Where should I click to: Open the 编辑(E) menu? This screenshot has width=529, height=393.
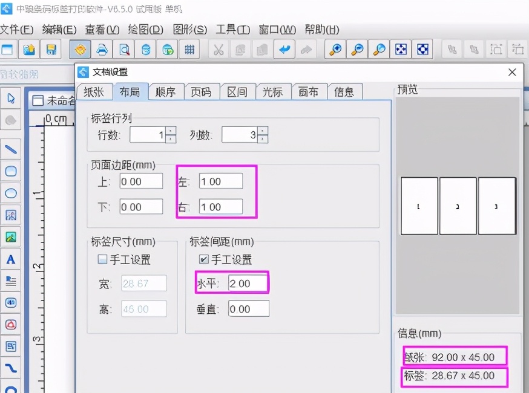click(59, 30)
